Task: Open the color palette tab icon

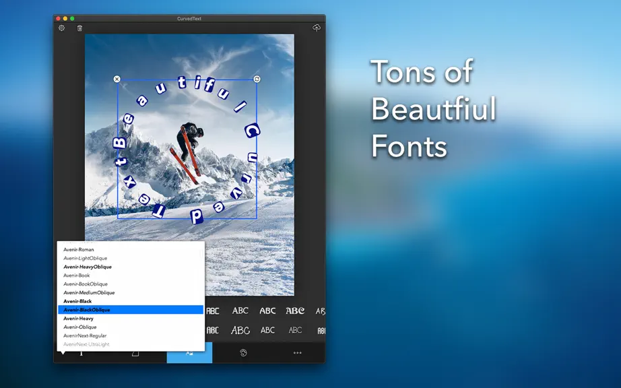Action: 243,353
